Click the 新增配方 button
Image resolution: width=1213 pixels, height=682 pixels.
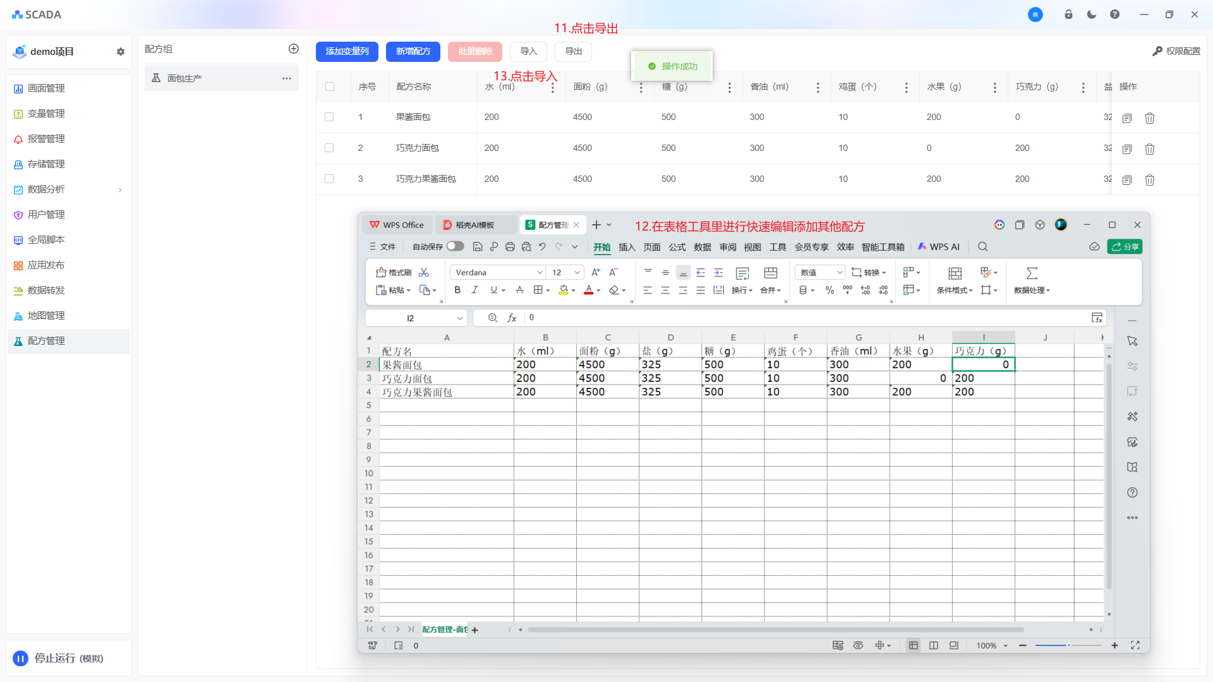coord(413,52)
